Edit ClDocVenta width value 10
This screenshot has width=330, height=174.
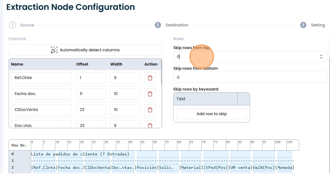125,110
